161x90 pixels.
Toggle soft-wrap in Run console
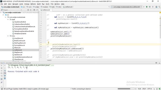pos(5,70)
